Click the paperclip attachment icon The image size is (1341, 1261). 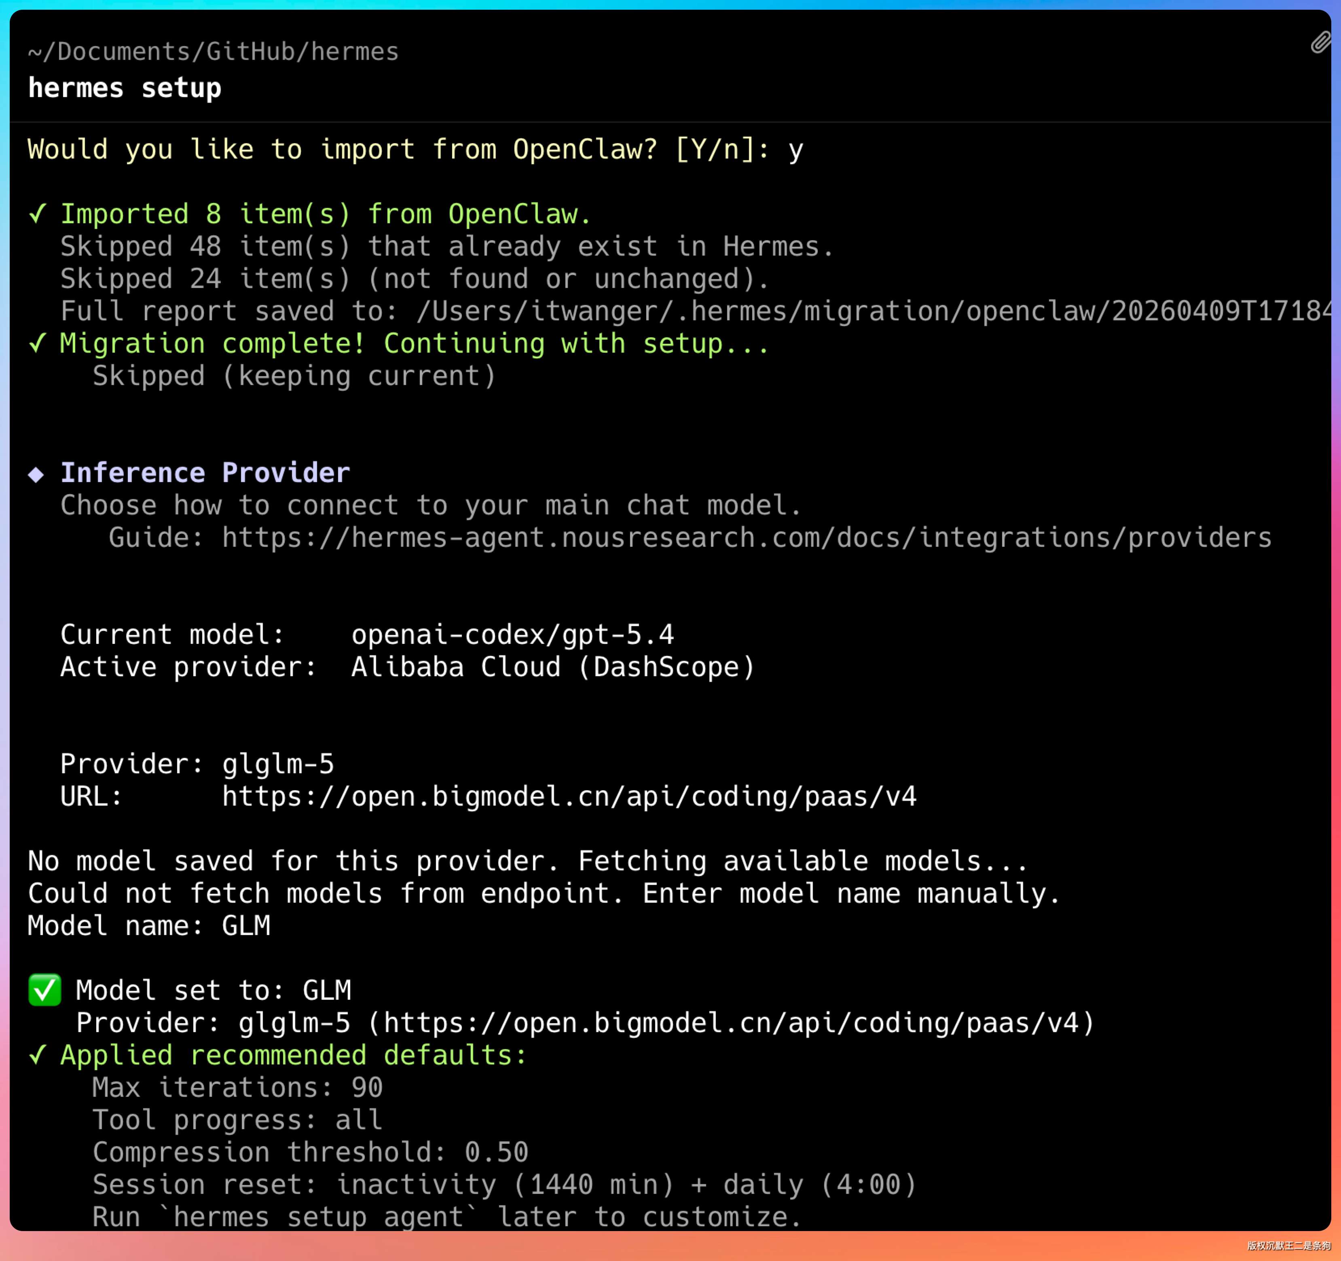click(x=1320, y=42)
